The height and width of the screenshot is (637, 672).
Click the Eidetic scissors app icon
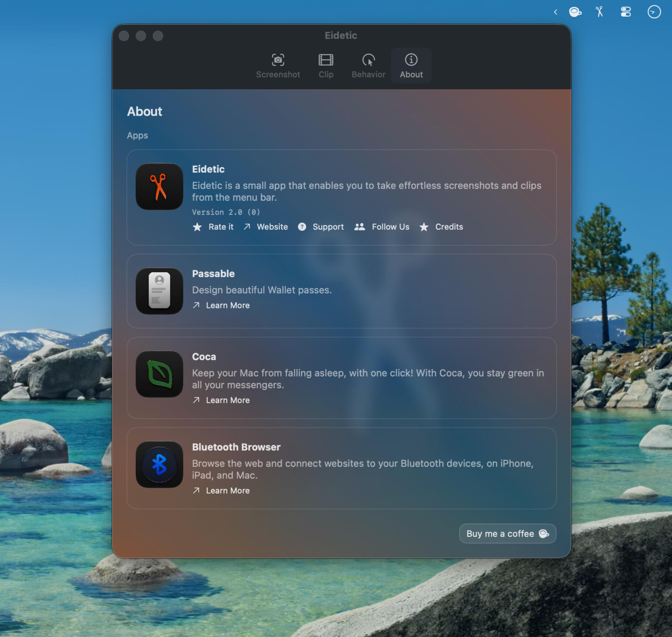(x=159, y=186)
